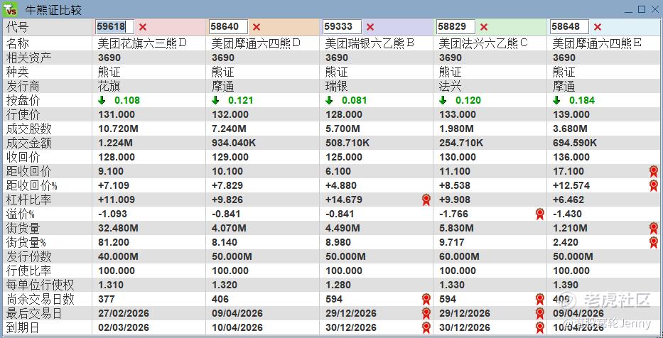
Task: Click the code input field containing 58829
Action: pyautogui.click(x=456, y=26)
